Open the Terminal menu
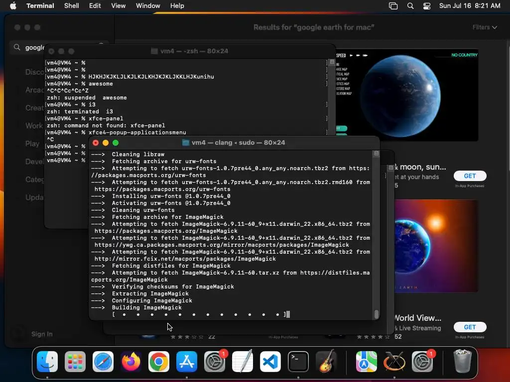The image size is (510, 382). point(40,5)
